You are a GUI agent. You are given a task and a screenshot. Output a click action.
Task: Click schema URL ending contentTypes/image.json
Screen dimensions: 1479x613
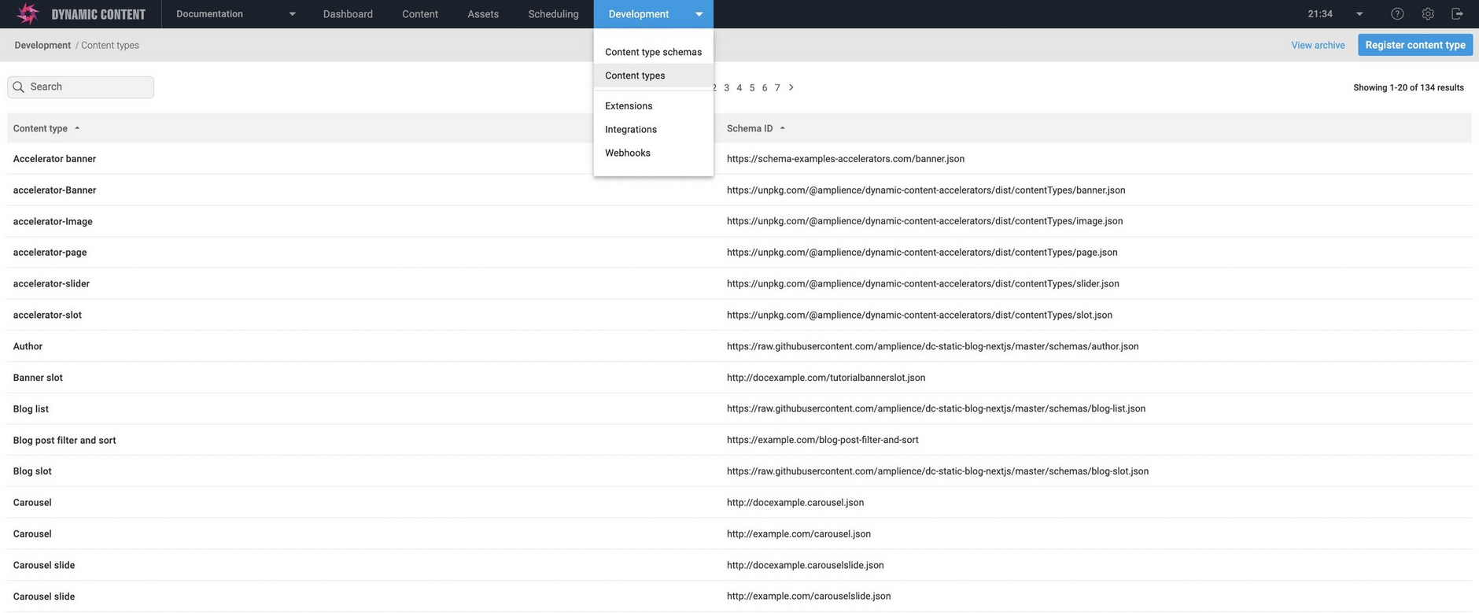click(x=924, y=221)
